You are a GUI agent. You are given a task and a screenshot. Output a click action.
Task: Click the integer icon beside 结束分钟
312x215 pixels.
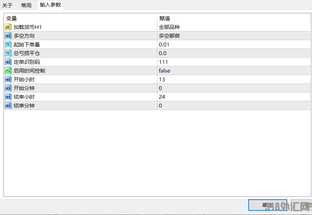(x=8, y=105)
